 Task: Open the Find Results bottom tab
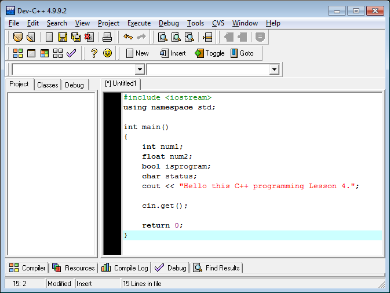point(216,268)
